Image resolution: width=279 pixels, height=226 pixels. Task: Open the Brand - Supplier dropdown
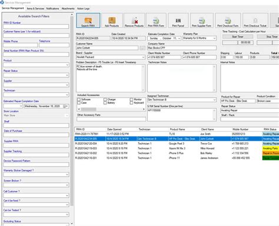pyautogui.click(x=143, y=57)
